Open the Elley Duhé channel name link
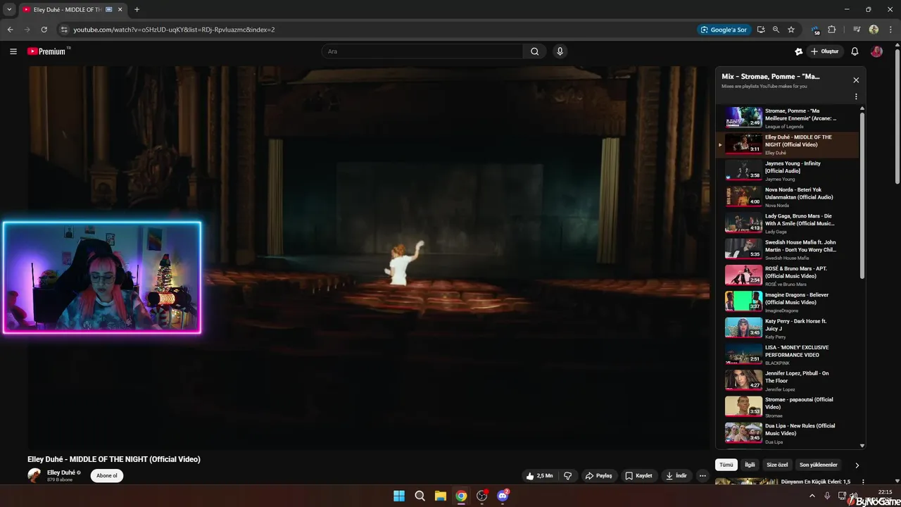This screenshot has width=901, height=507. 61,472
